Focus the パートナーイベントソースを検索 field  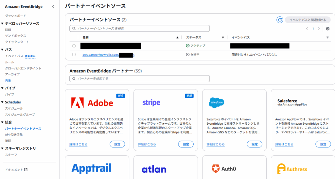pos(139,29)
